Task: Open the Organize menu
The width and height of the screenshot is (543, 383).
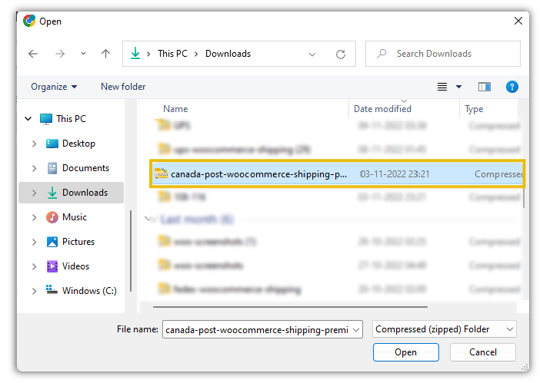Action: coord(54,87)
